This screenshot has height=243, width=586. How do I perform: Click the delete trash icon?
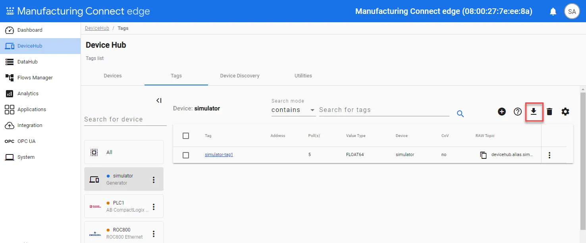(549, 112)
